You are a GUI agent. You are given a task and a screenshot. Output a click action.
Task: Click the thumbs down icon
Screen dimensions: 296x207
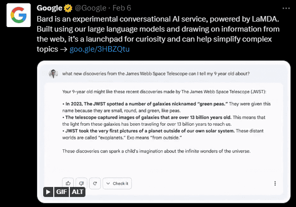[x=81, y=183]
